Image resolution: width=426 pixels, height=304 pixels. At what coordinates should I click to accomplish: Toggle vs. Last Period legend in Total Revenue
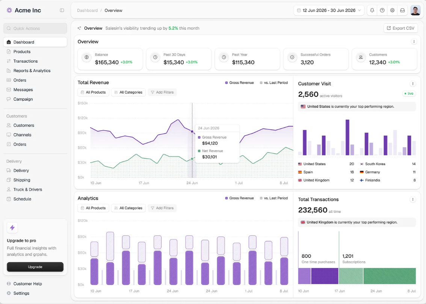[274, 83]
